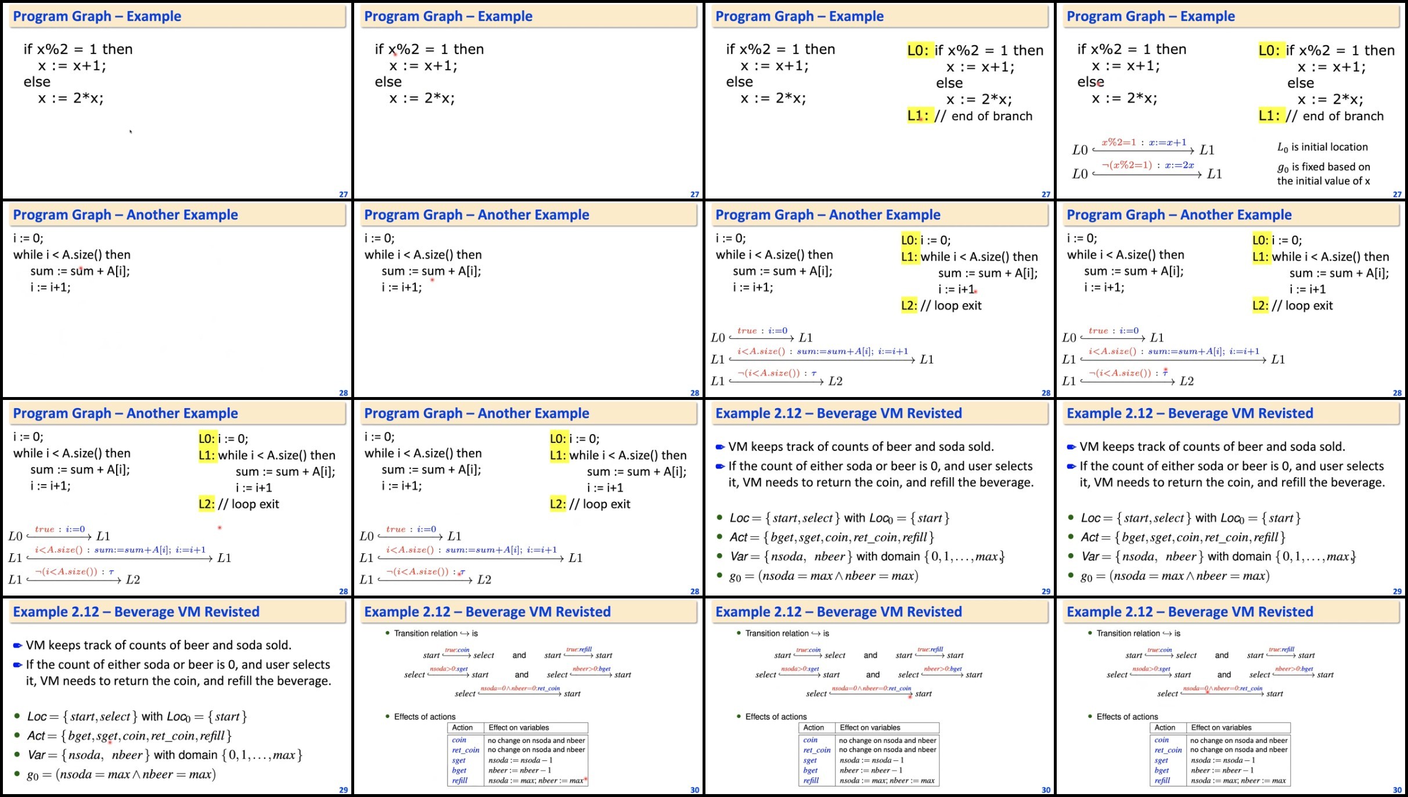Click the 'L0 is initial location' note text
This screenshot has width=1408, height=797.
[x=1322, y=147]
